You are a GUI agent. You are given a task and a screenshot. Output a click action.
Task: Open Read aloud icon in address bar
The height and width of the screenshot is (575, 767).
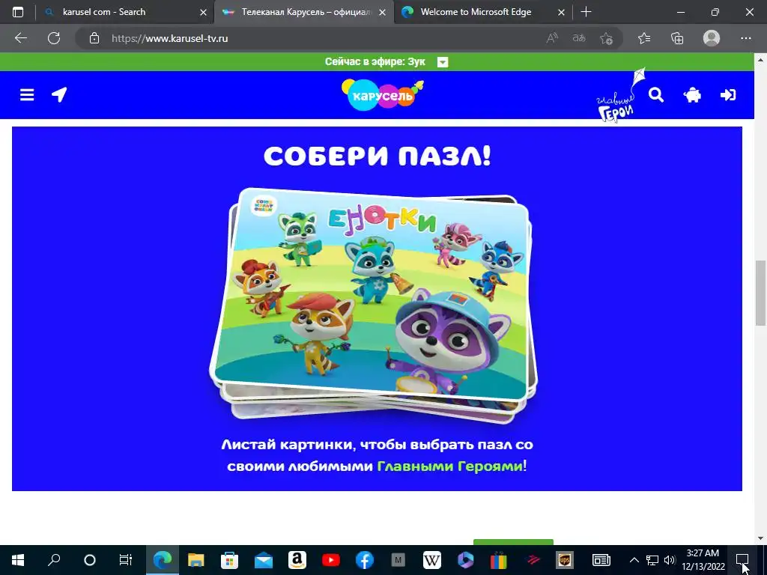tap(552, 38)
